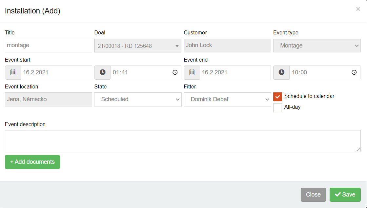
Task: Click the Customer label
Action: tap(195, 33)
